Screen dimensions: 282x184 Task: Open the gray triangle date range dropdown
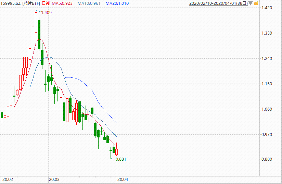point(251,3)
